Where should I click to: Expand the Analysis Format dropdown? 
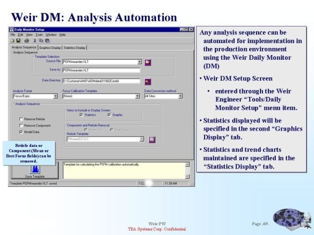coord(55,96)
